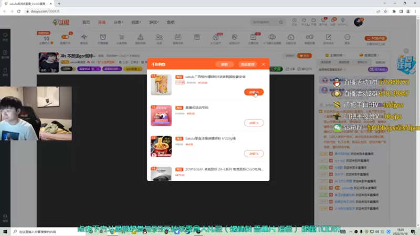The width and height of the screenshot is (420, 236).
Task: Open the thumbnail of item 15 noodle bowl
Action: [161, 146]
